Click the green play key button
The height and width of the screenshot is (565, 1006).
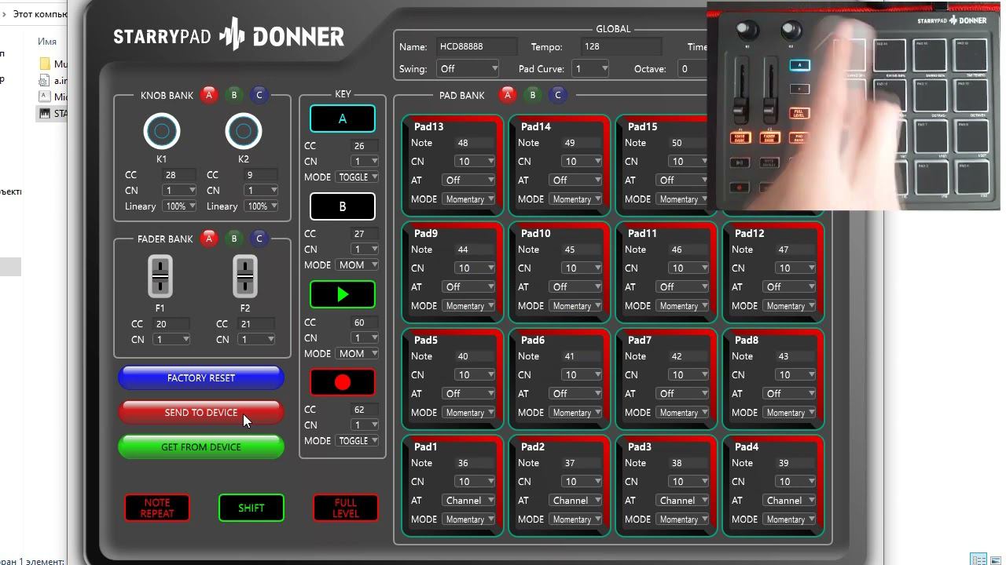click(343, 294)
